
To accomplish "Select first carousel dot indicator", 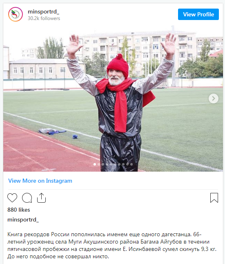I will click(x=95, y=164).
